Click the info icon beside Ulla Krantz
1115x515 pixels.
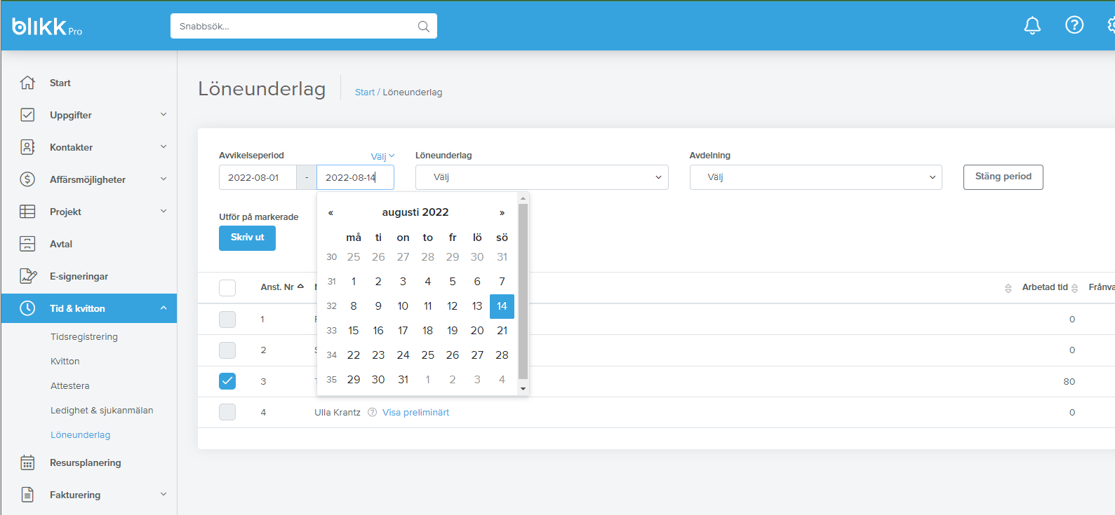pos(373,413)
